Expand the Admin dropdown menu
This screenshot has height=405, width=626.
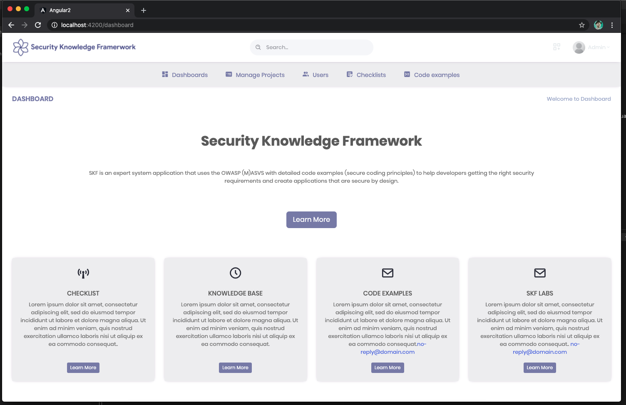[x=599, y=47]
